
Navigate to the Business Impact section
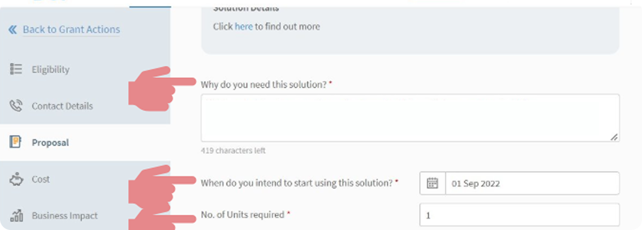point(65,215)
